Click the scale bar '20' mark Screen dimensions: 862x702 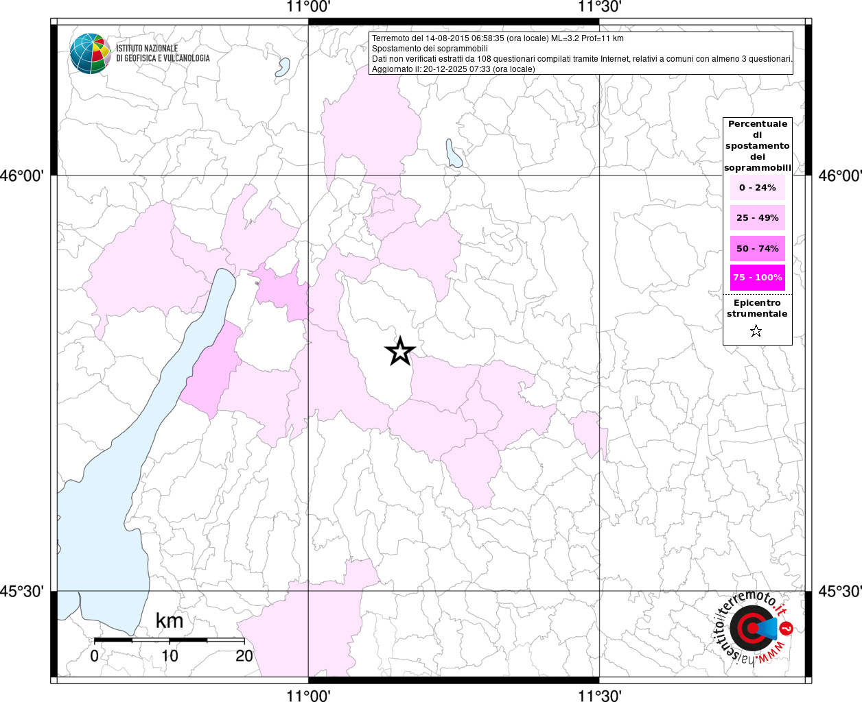click(x=244, y=655)
